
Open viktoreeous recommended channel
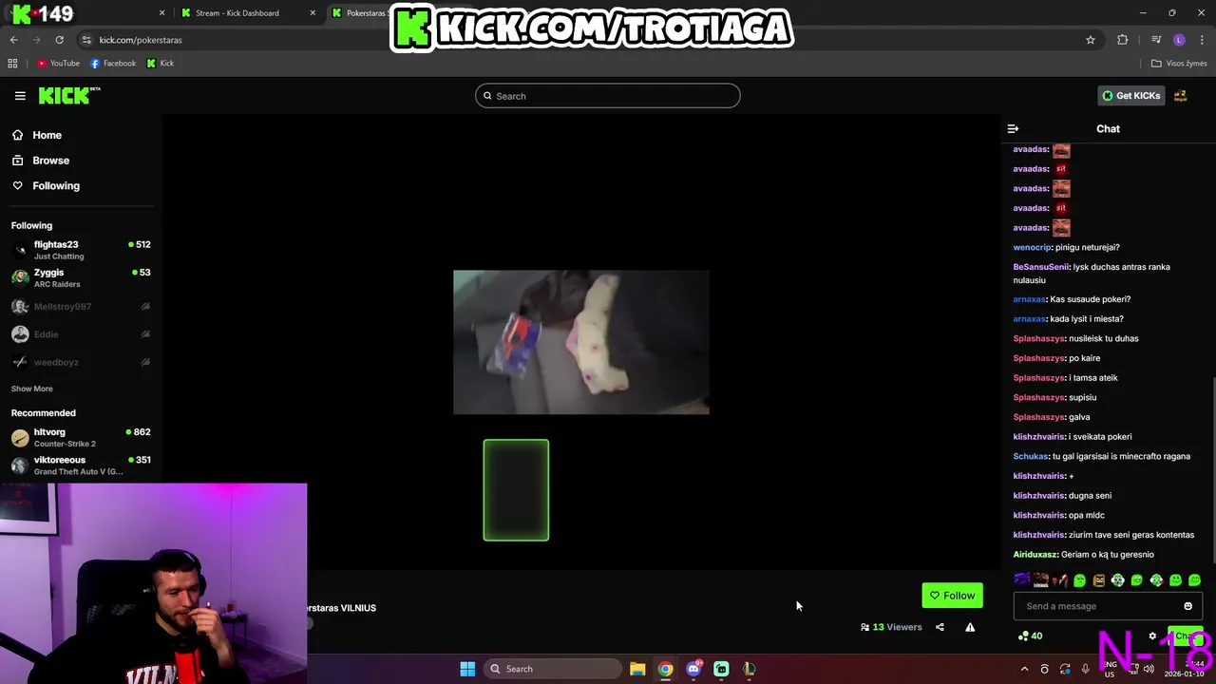click(81, 465)
